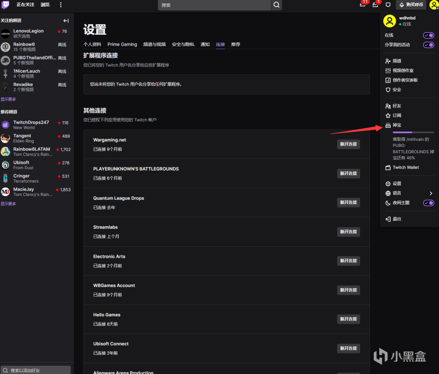This screenshot has width=439, height=374.
Task: Open 掉宝 drops menu entry
Action: pos(409,125)
